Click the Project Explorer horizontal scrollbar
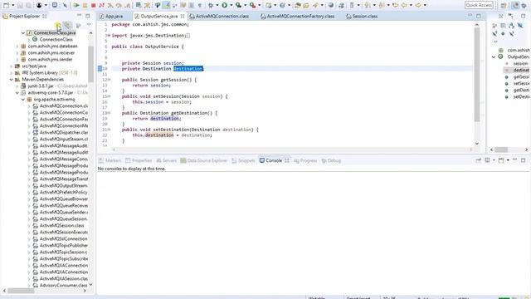The width and height of the screenshot is (531, 299). click(x=21, y=291)
